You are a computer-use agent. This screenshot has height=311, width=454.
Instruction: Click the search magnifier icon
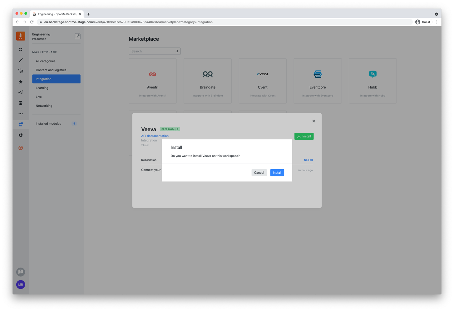pyautogui.click(x=177, y=51)
